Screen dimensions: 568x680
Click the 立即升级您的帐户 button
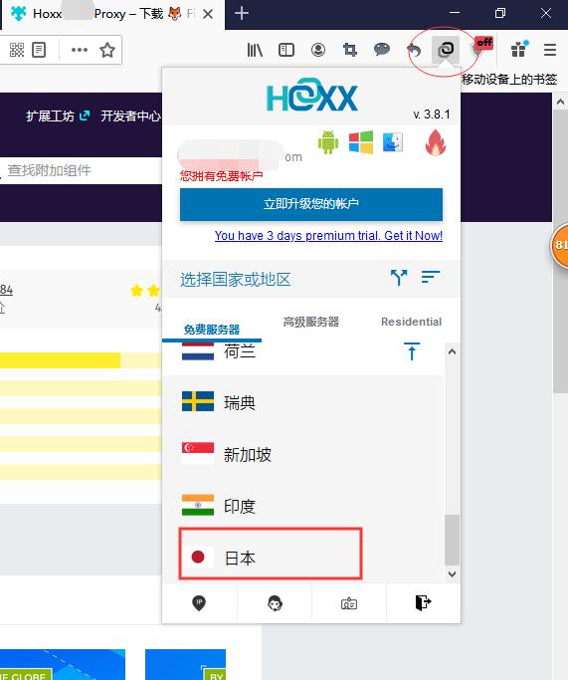pyautogui.click(x=311, y=204)
